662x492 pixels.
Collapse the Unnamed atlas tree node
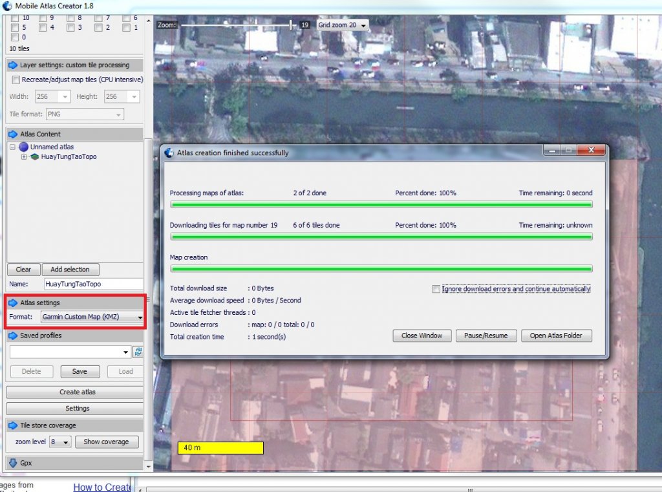click(x=13, y=147)
